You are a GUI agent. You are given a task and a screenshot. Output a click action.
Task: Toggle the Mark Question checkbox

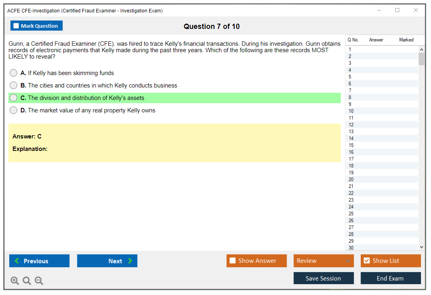16,26
